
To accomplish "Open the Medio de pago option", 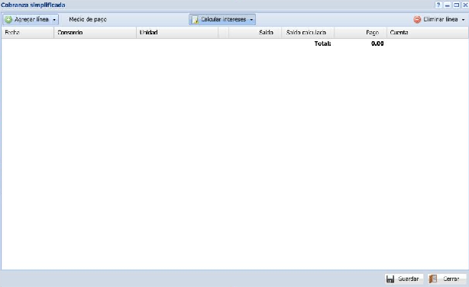I will tap(88, 19).
